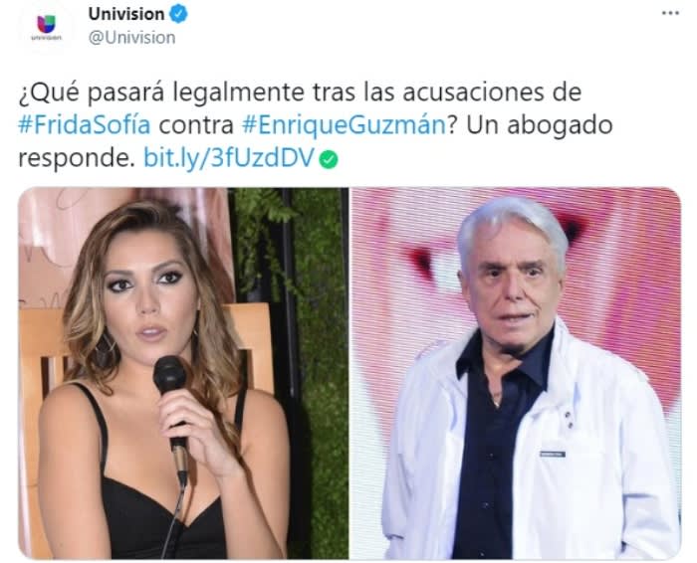The image size is (697, 563).
Task: Open the @Univision handle
Action: click(x=131, y=38)
